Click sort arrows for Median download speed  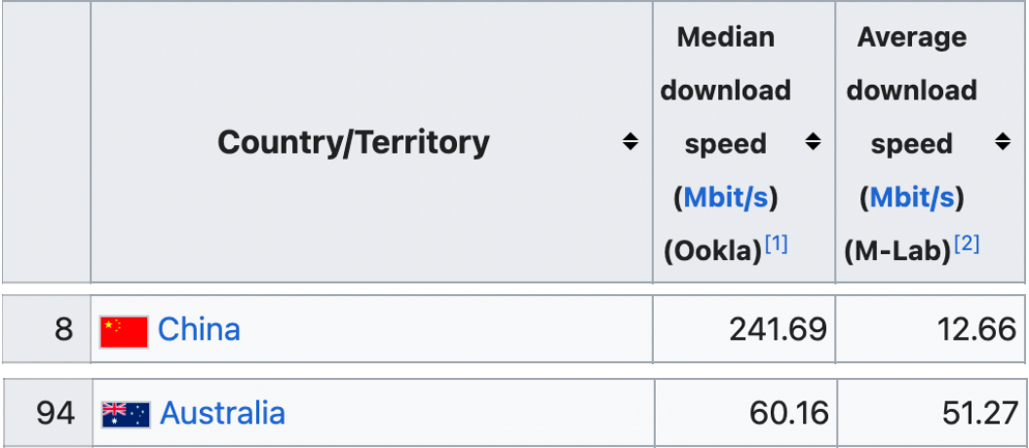(x=813, y=143)
